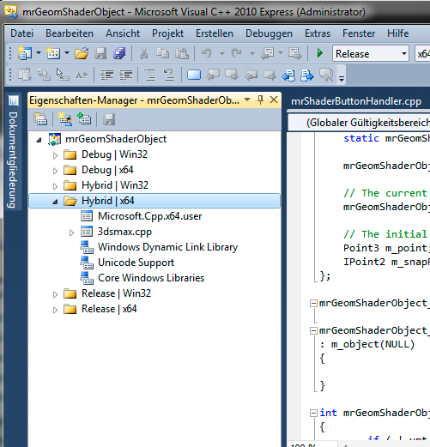This screenshot has width=430, height=447.
Task: Click the Navigate Backward icon
Action: coord(268,53)
